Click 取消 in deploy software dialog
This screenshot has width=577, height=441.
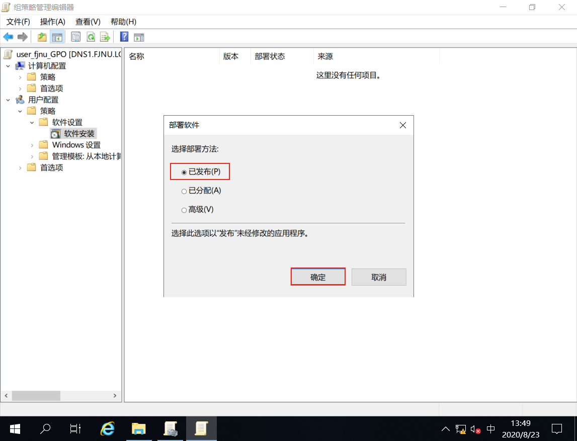coord(379,277)
